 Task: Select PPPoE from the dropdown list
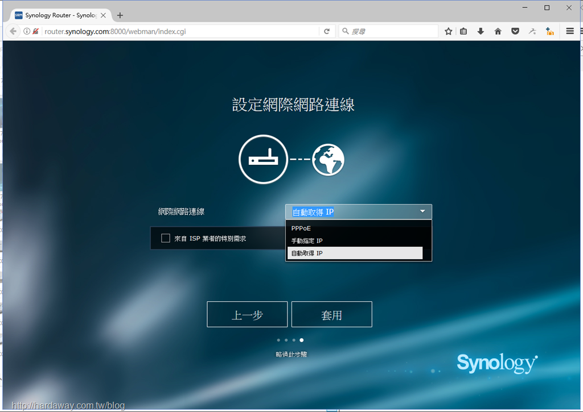[355, 228]
